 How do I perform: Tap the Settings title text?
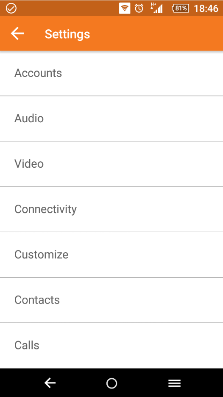[x=67, y=34]
